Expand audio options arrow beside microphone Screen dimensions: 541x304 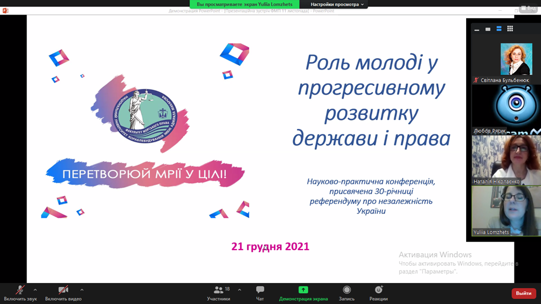click(36, 290)
